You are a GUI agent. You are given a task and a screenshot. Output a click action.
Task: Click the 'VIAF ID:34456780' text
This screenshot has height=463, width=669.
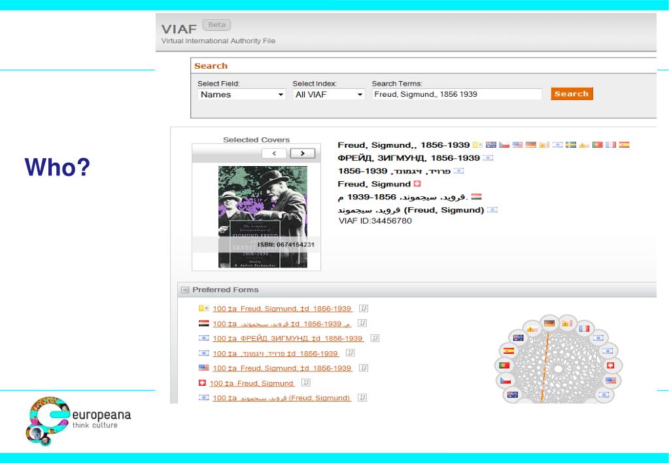click(375, 221)
